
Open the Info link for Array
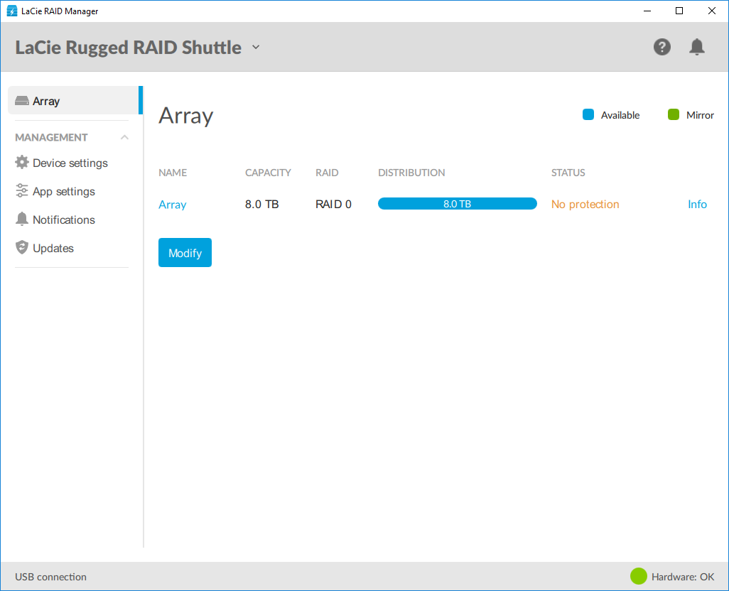coord(697,204)
